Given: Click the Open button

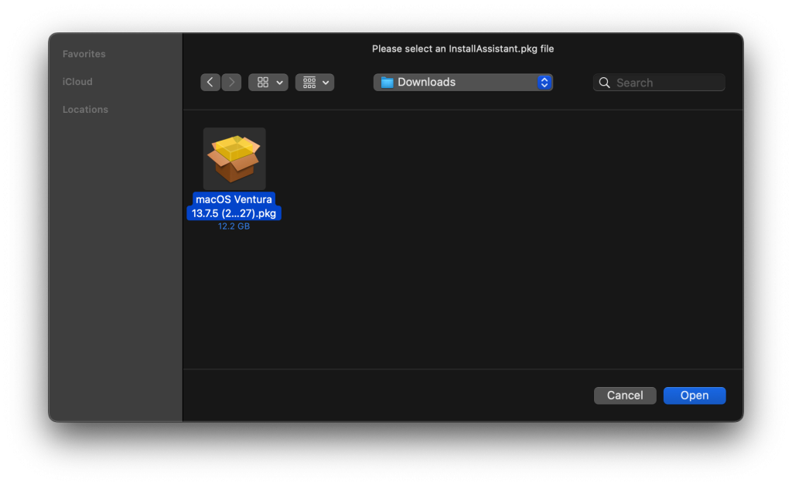Looking at the screenshot, I should [x=695, y=396].
